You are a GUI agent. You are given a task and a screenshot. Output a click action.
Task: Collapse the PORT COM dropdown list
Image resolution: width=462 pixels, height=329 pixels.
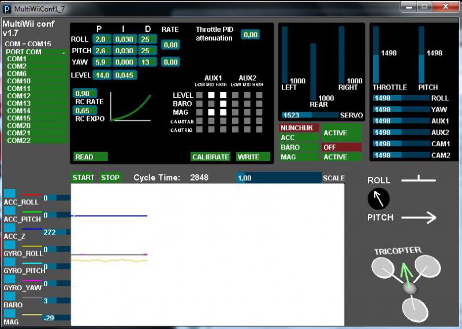(x=36, y=52)
